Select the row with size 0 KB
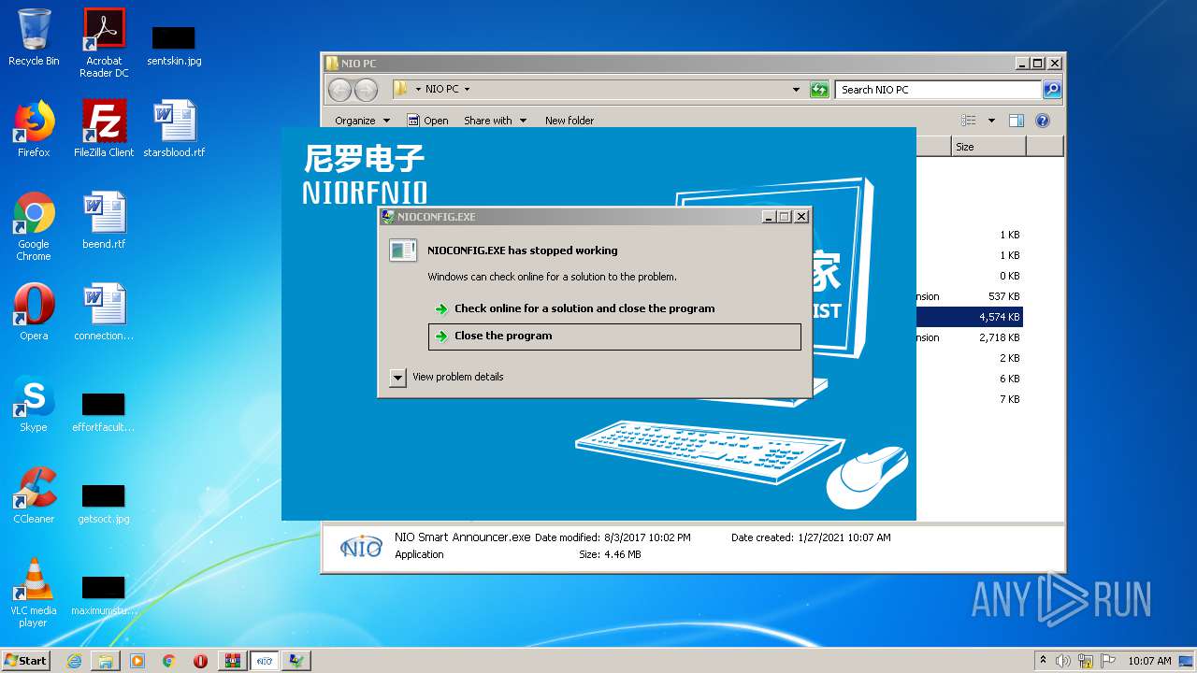 click(x=969, y=276)
